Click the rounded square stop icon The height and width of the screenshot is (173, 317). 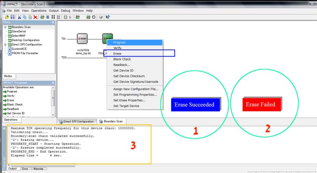coord(94,17)
